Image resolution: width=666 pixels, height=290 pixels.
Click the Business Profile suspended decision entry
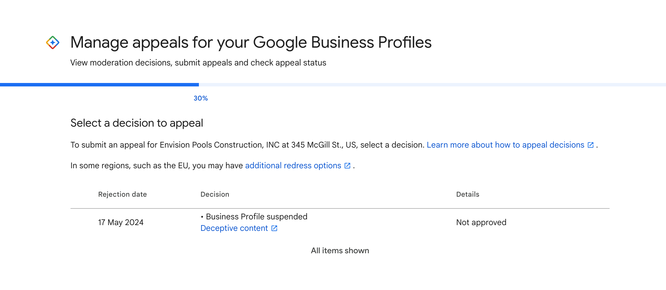coord(254,217)
